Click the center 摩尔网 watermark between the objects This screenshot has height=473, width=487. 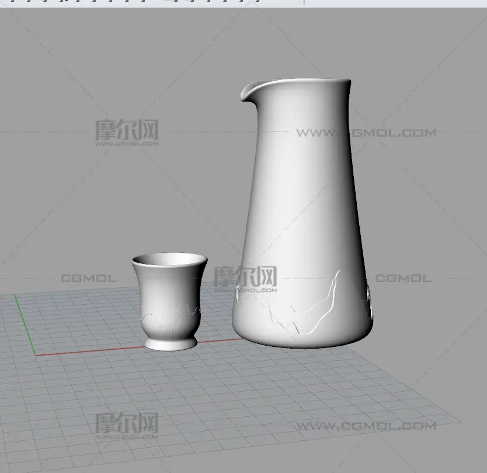pyautogui.click(x=245, y=279)
